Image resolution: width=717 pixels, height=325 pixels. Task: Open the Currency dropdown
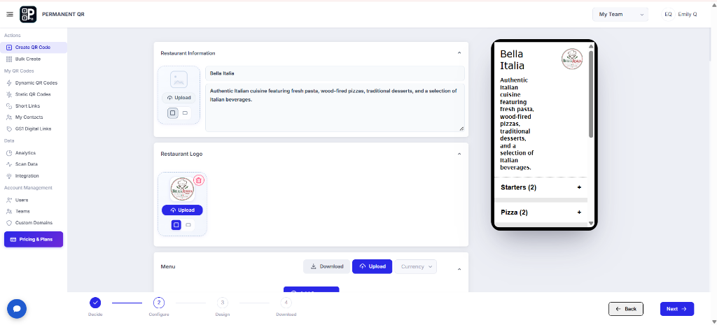(x=416, y=266)
